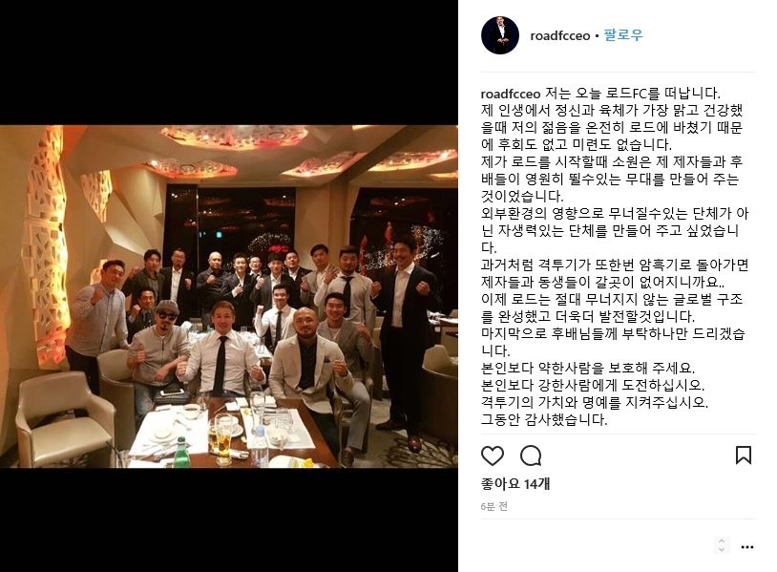Click the up chevron arrow beside the three dots

point(722,541)
